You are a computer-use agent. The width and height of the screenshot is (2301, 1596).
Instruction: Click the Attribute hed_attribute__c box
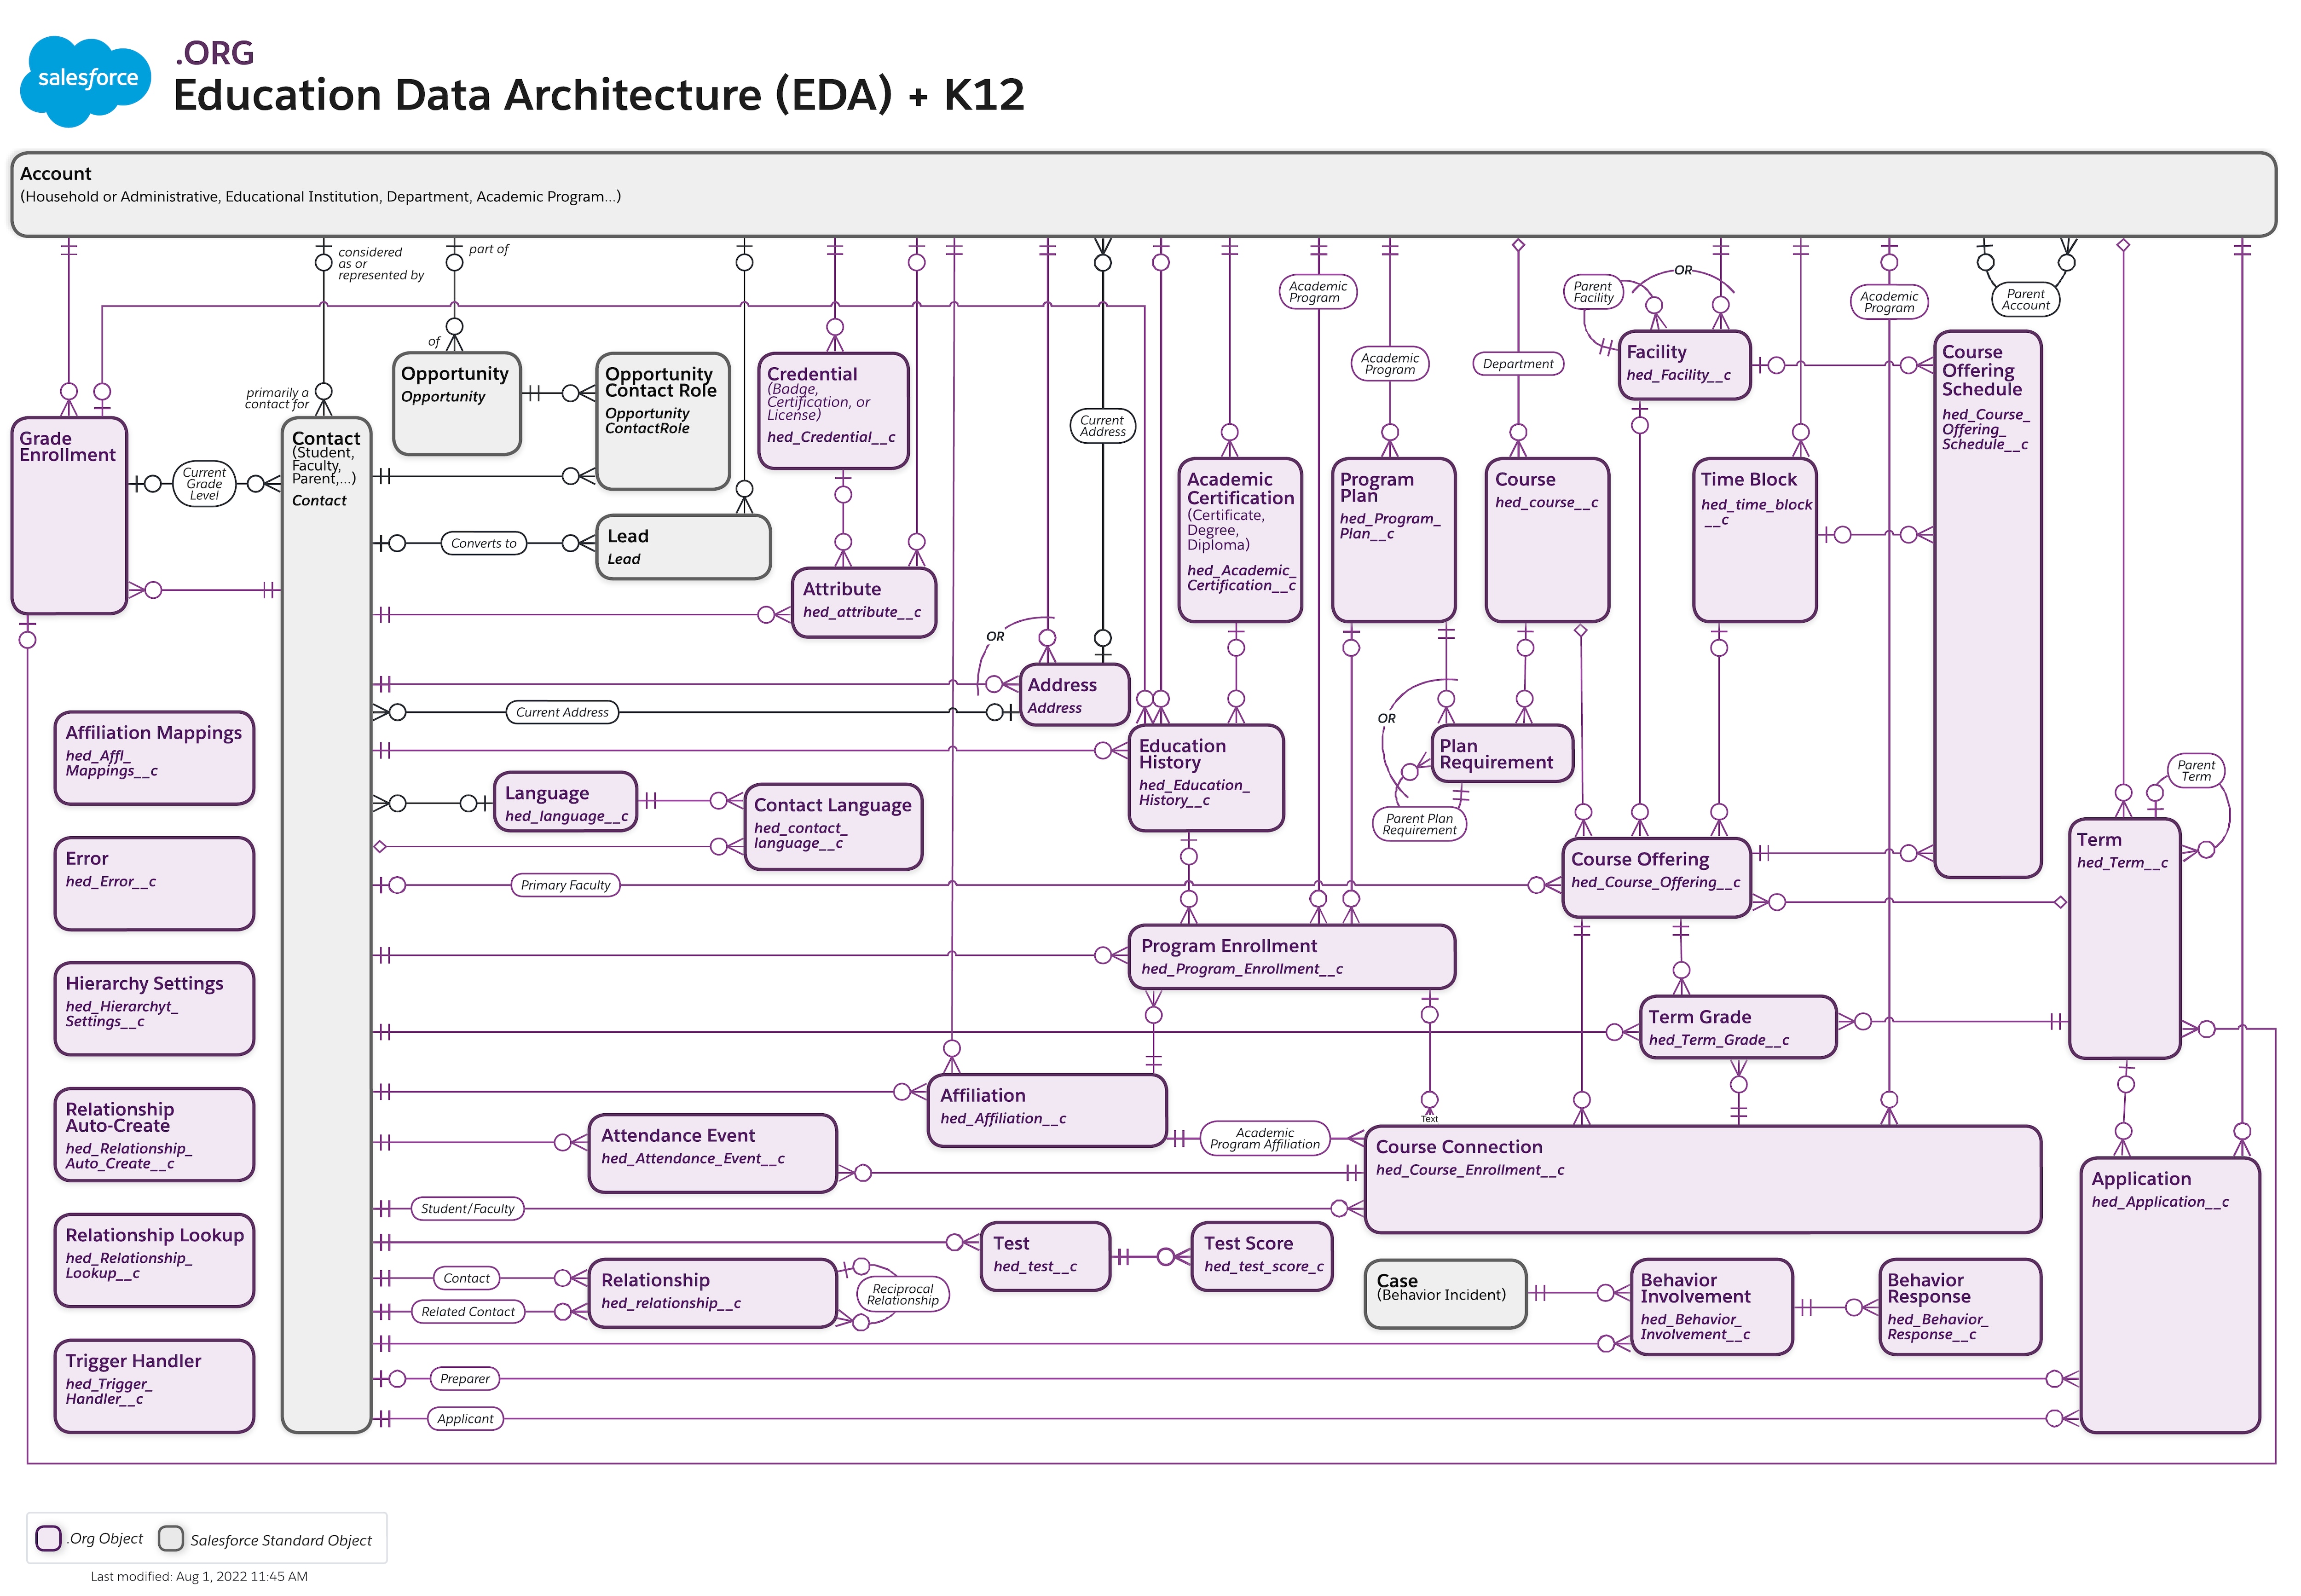[863, 603]
